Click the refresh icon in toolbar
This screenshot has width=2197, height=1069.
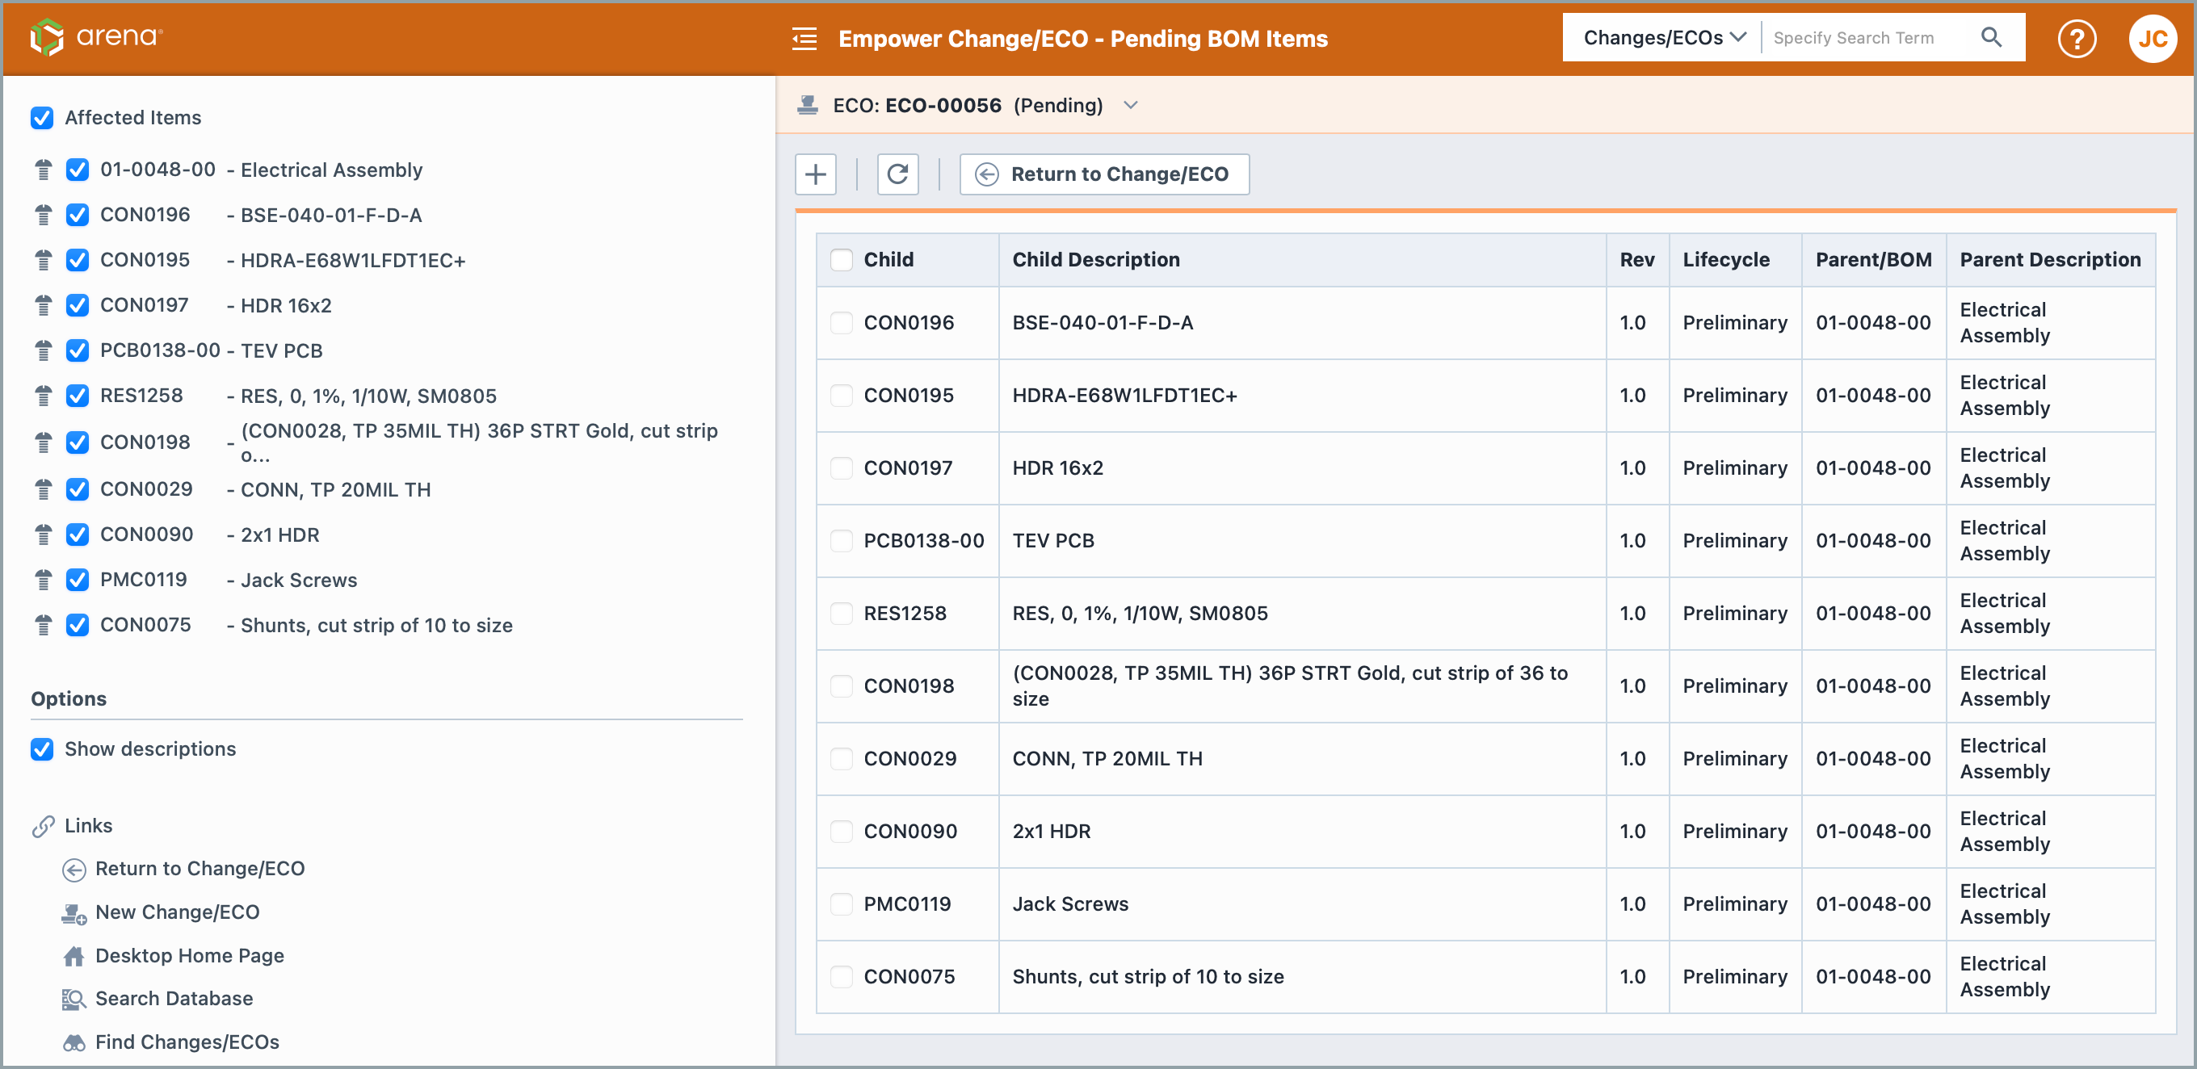click(x=897, y=174)
